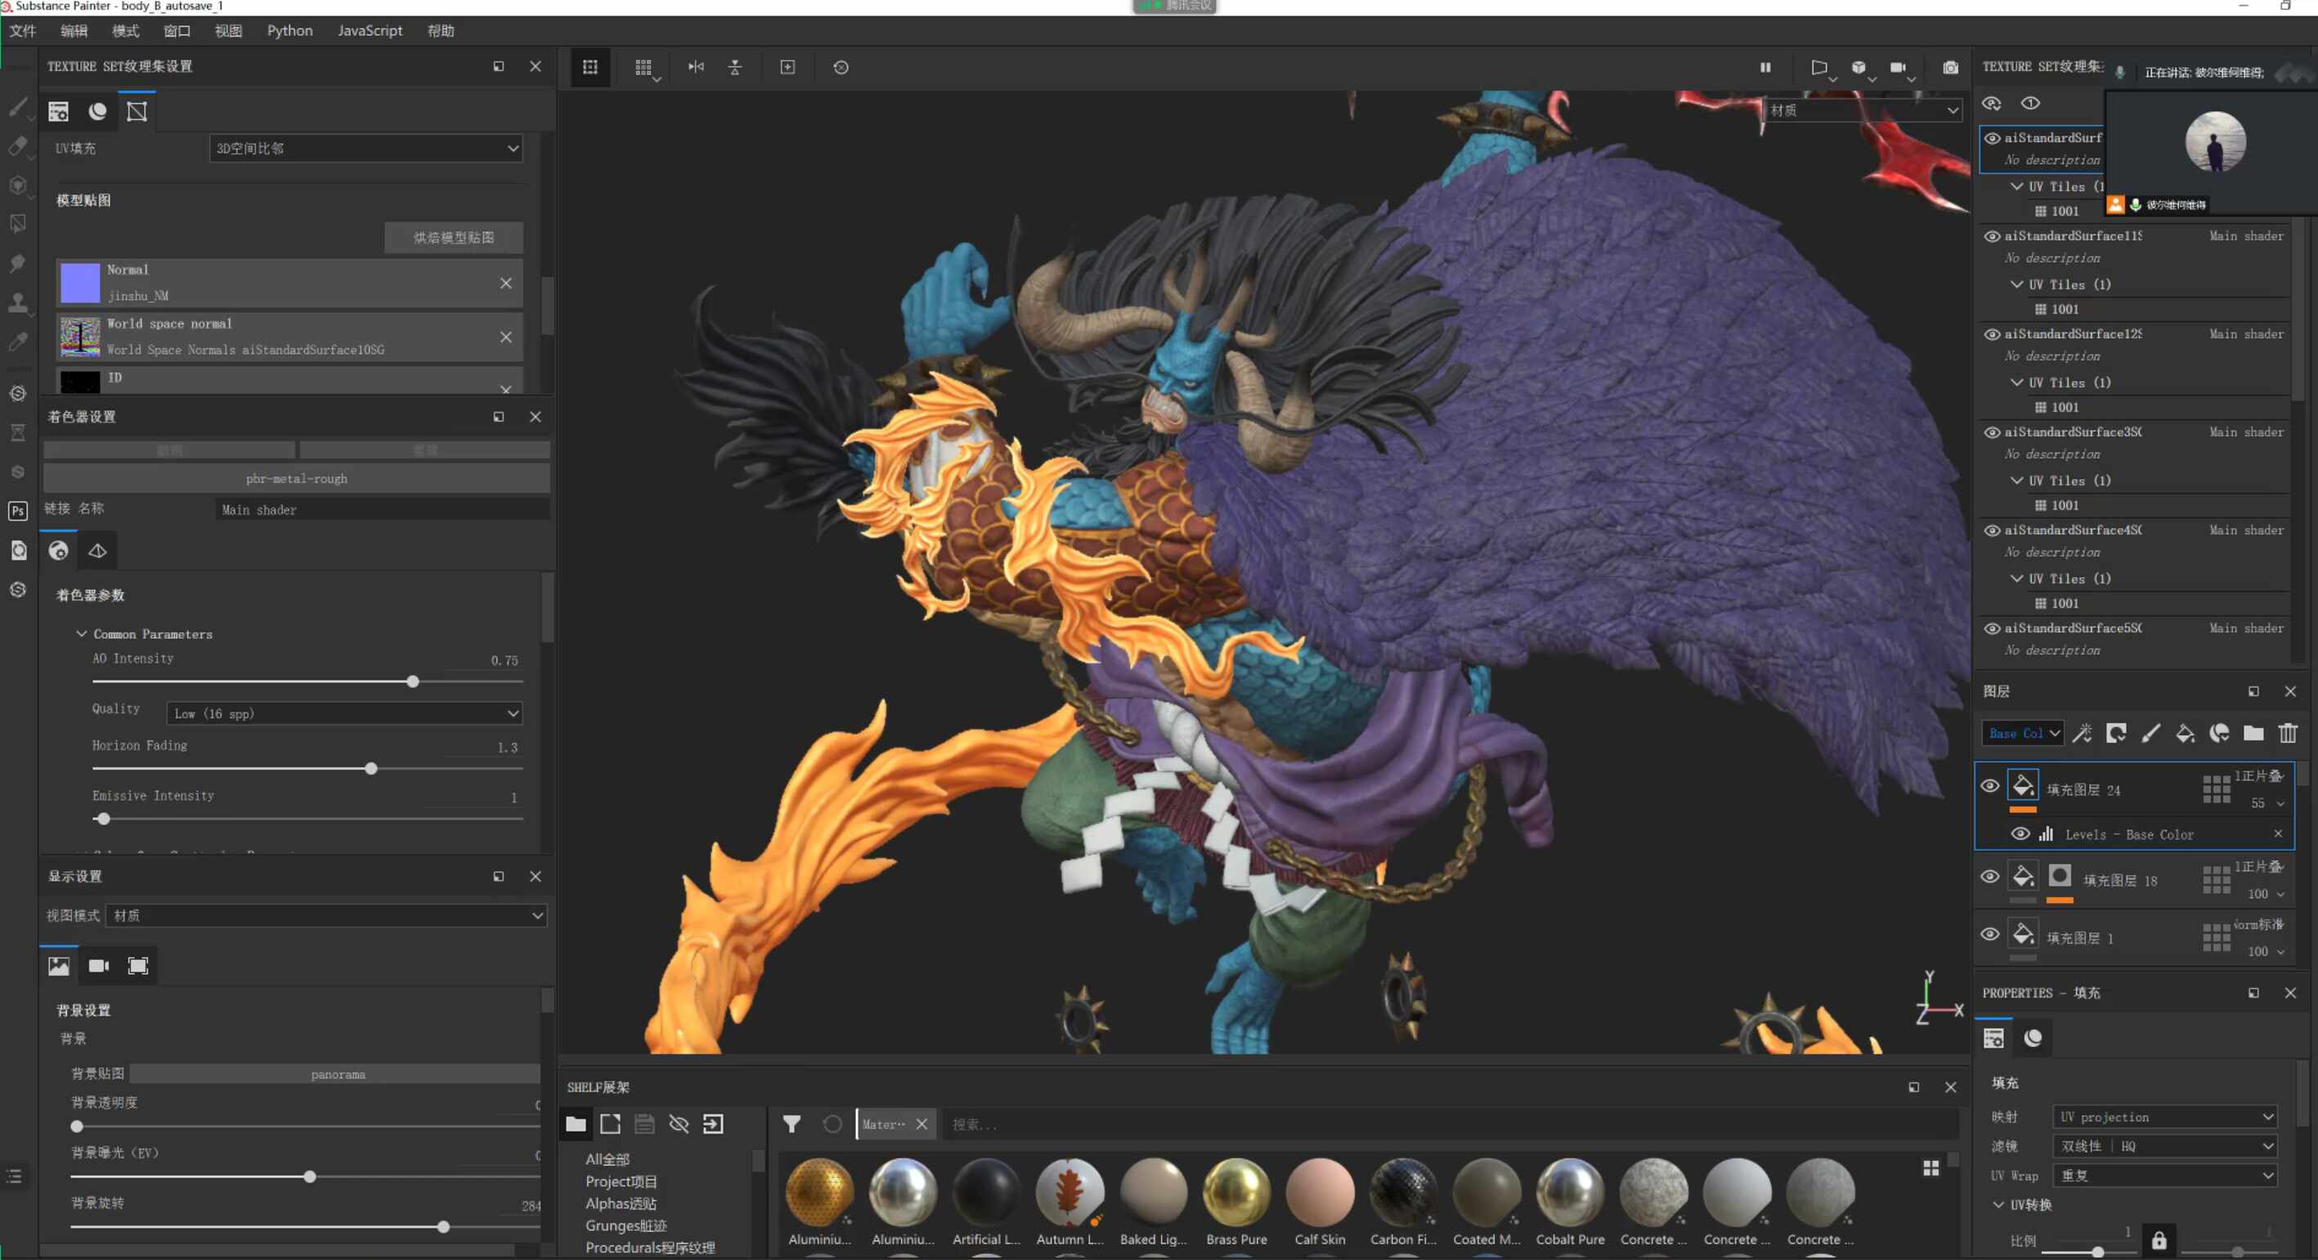Click the shelf filter funnel icon
The image size is (2318, 1260).
pos(791,1124)
